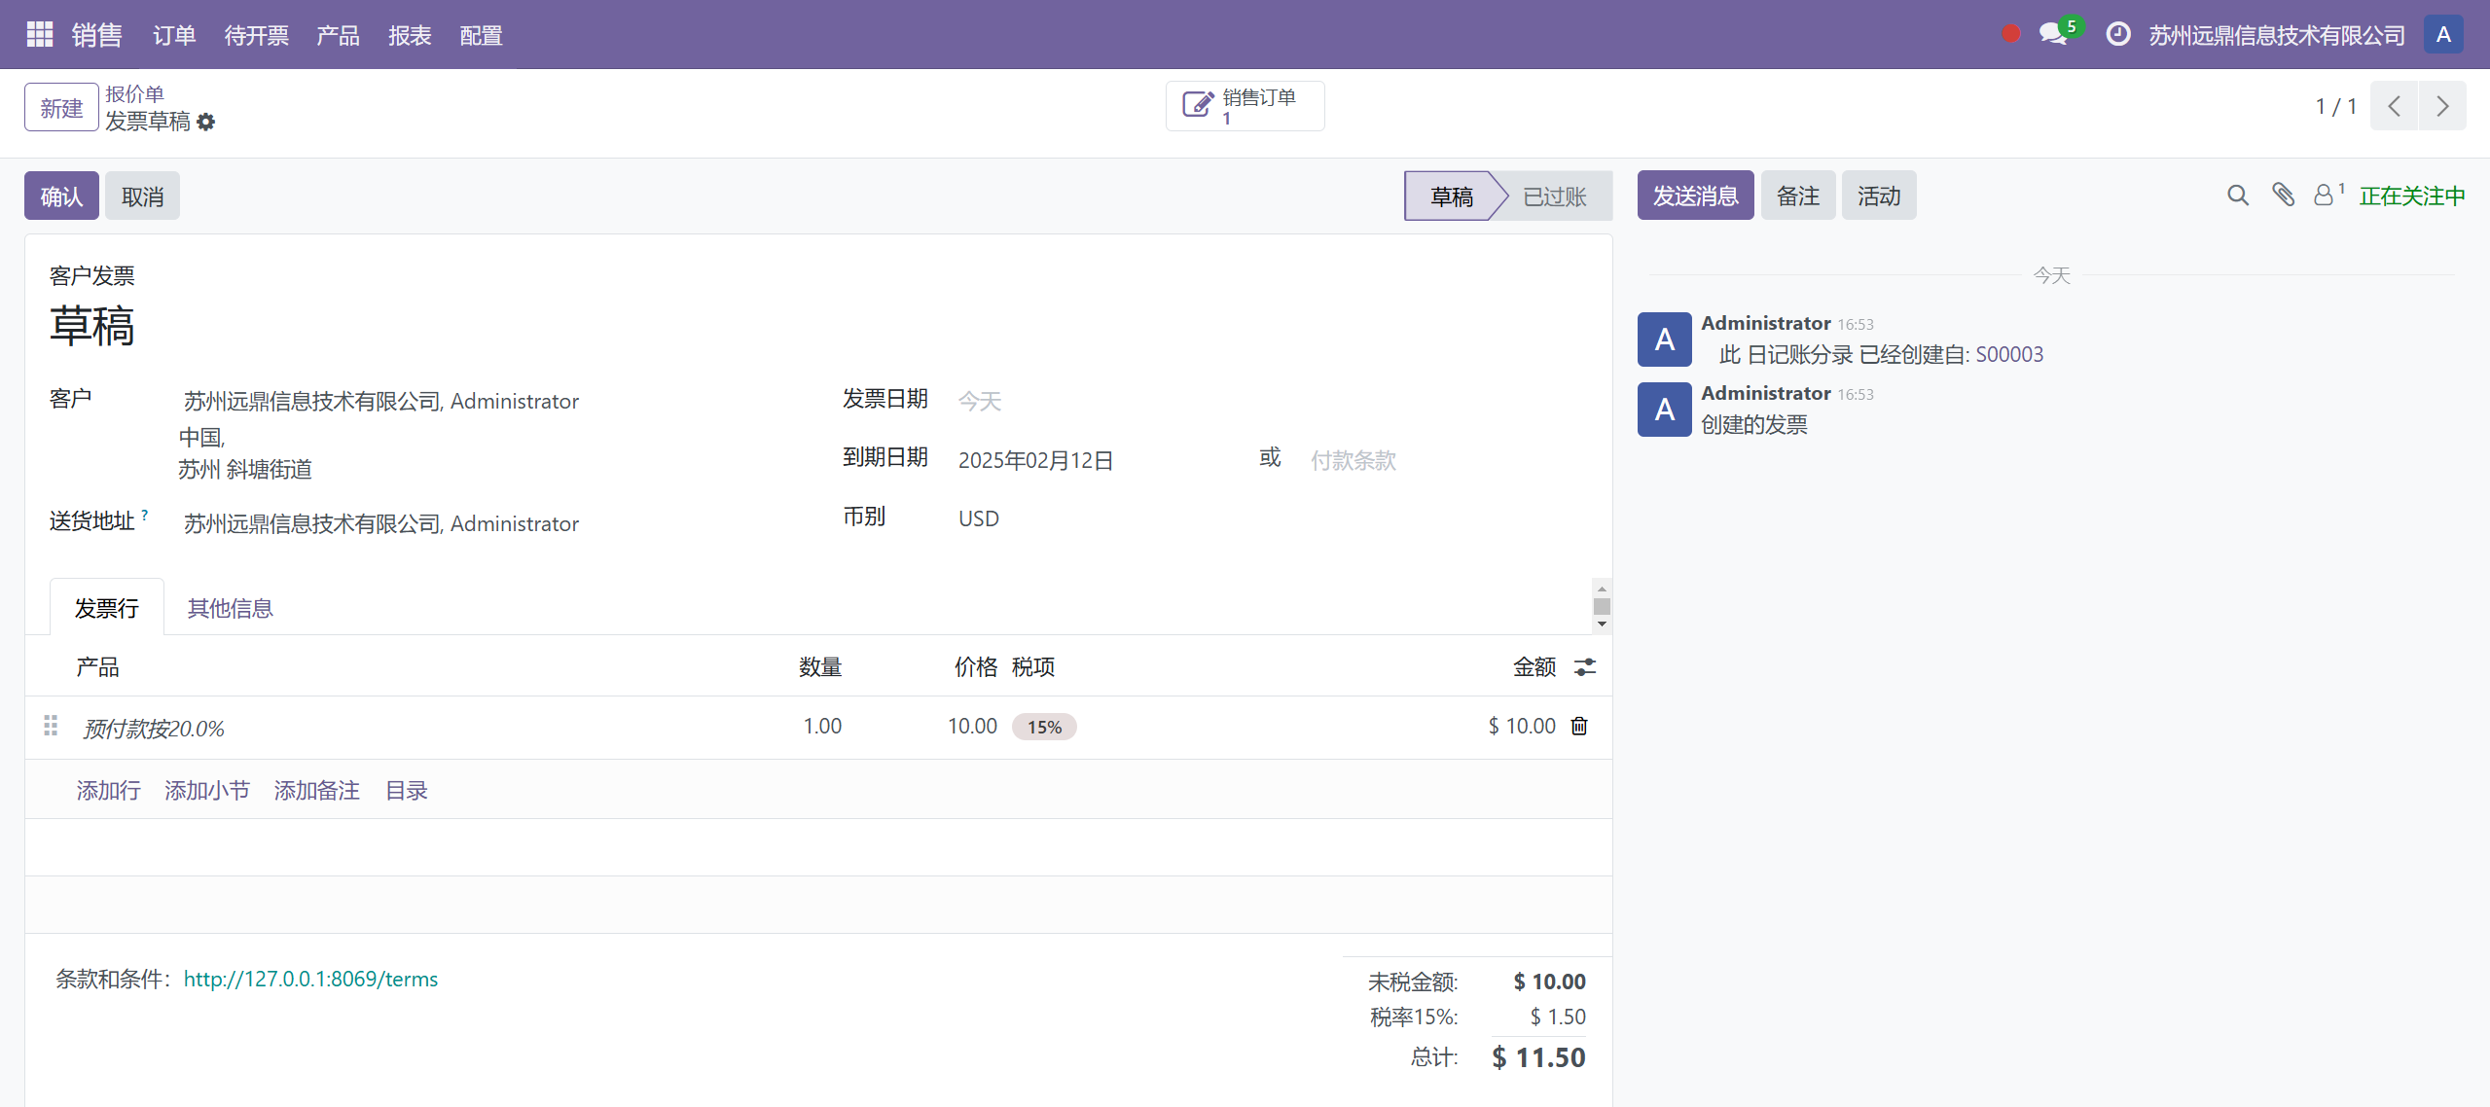
Task: Open the user avatar menu top right
Action: click(2443, 35)
